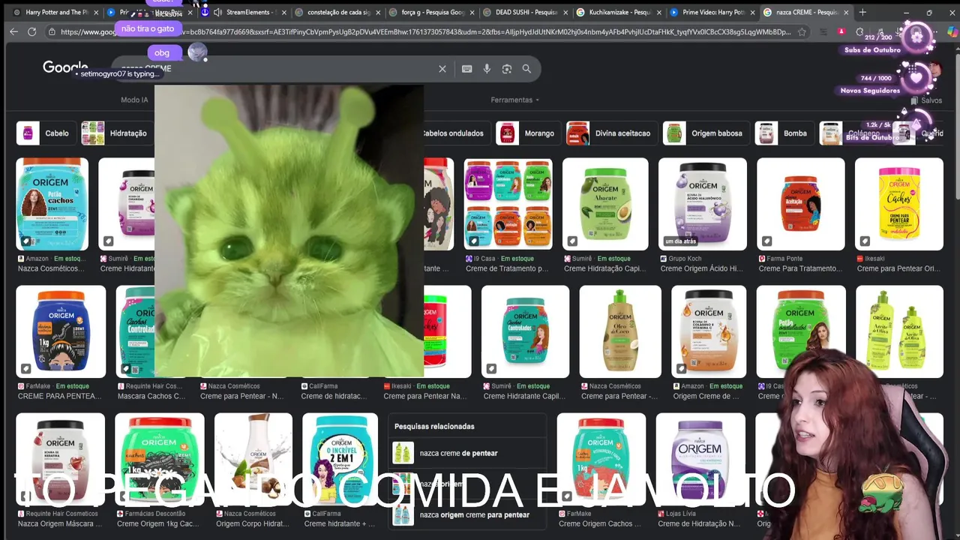The height and width of the screenshot is (540, 960).
Task: Expand the Ferramentas dropdown
Action: 514,100
